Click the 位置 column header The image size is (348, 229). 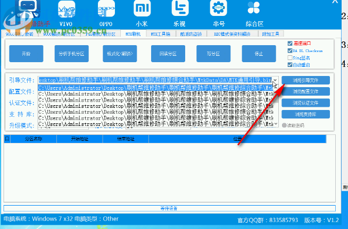(x=237, y=139)
